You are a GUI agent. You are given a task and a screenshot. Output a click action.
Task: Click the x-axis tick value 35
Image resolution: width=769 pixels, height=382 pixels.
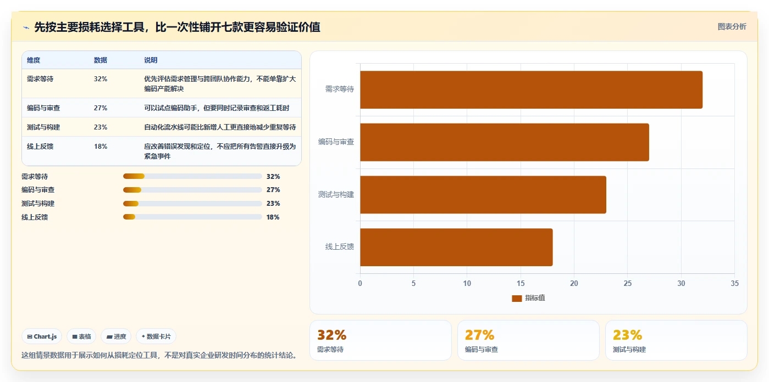tap(735, 283)
